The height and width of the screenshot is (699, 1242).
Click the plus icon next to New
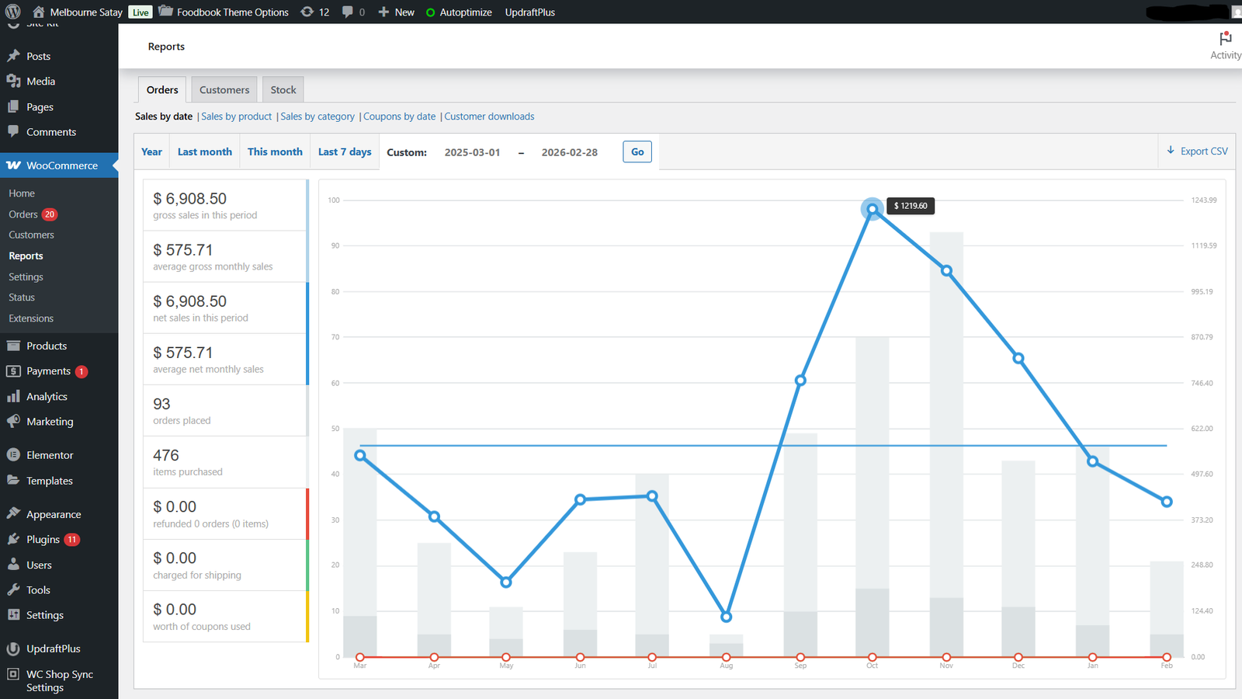tap(383, 12)
